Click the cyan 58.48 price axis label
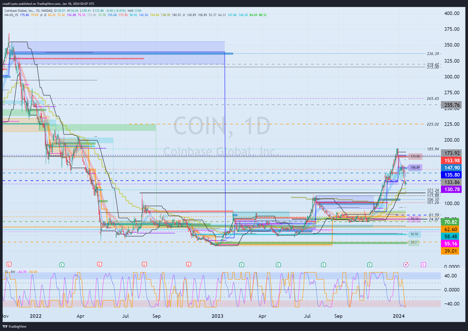This screenshot has height=331, width=468. click(450, 236)
